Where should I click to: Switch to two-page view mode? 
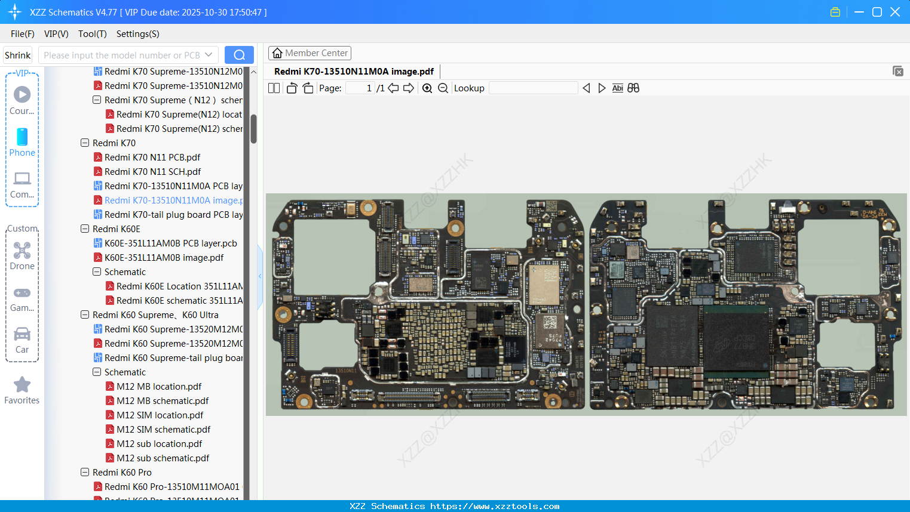[274, 88]
